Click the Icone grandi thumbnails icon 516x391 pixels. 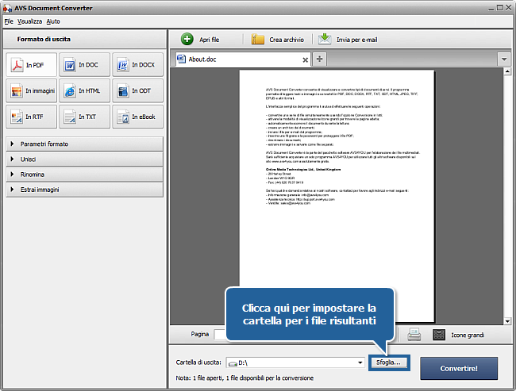439,335
